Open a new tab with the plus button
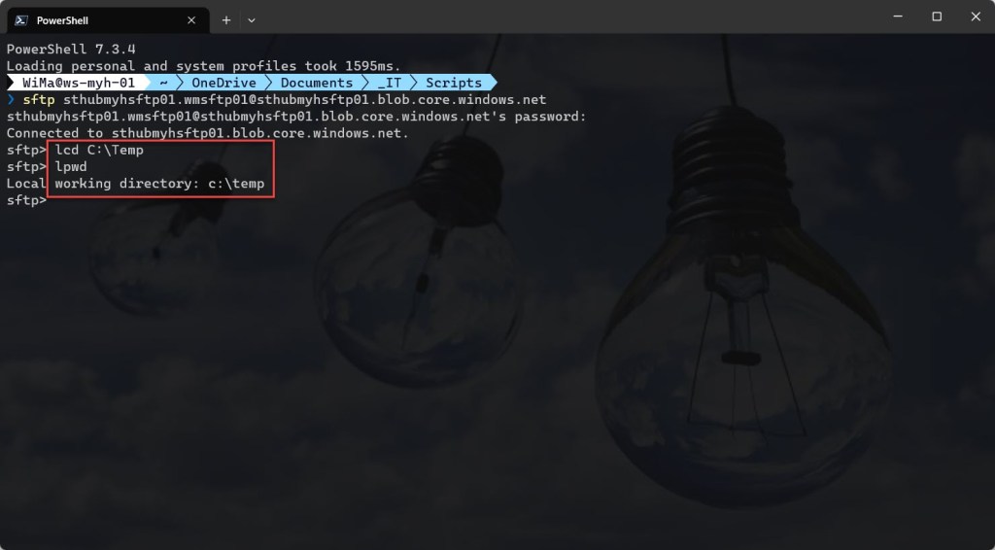 point(225,20)
